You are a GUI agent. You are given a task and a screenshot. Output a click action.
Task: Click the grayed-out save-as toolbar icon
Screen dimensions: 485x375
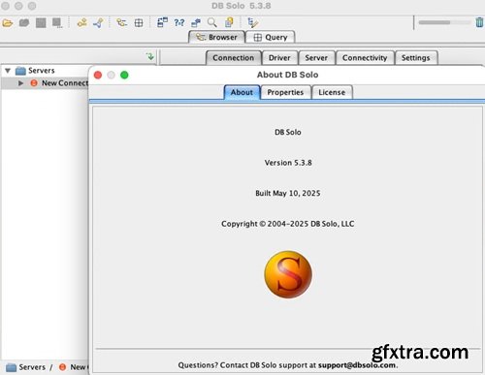coord(57,23)
